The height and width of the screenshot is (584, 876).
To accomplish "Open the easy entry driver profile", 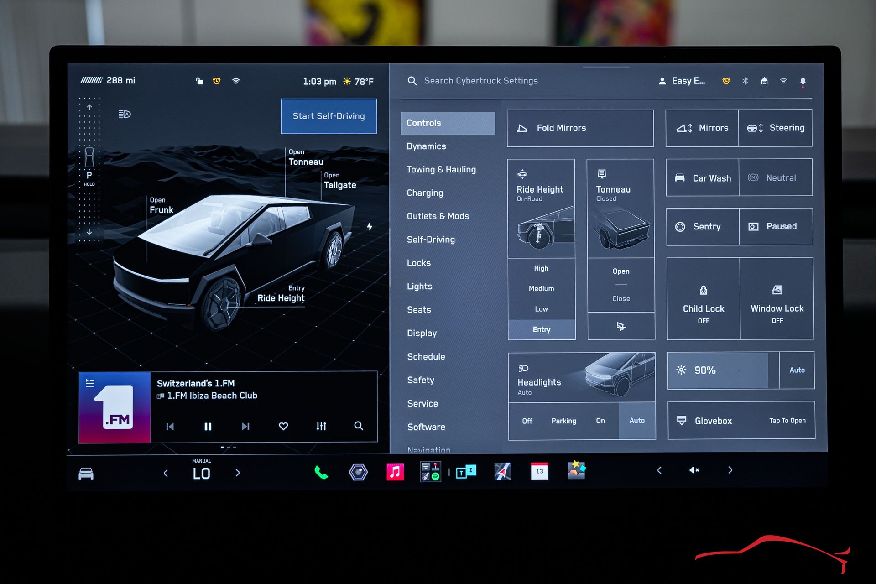I will [x=682, y=81].
